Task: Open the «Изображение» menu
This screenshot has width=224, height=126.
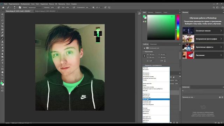Action: point(25,4)
